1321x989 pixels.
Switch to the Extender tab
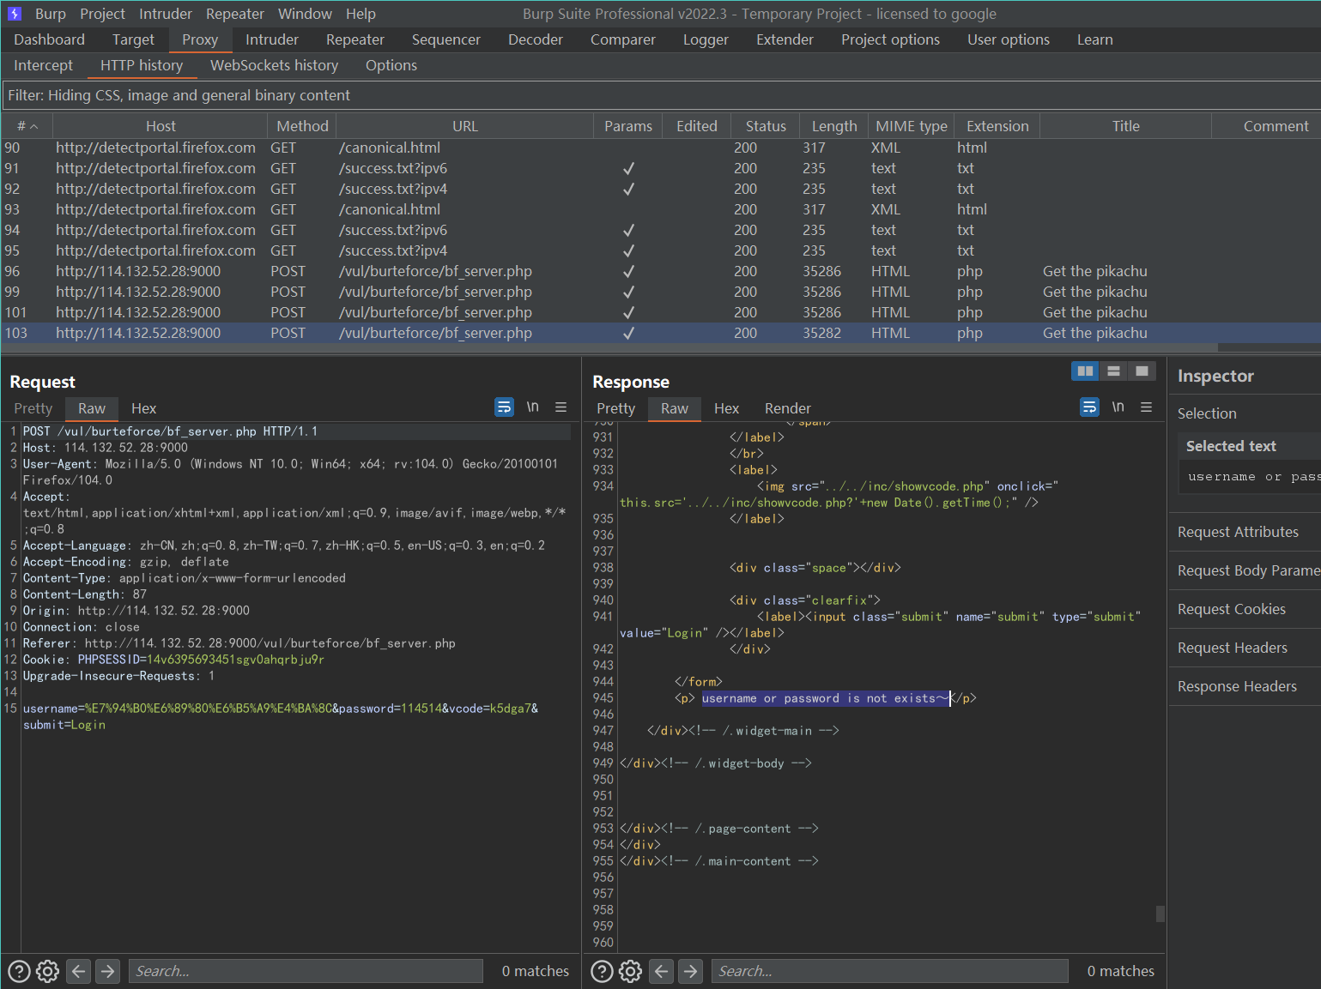[x=785, y=39]
